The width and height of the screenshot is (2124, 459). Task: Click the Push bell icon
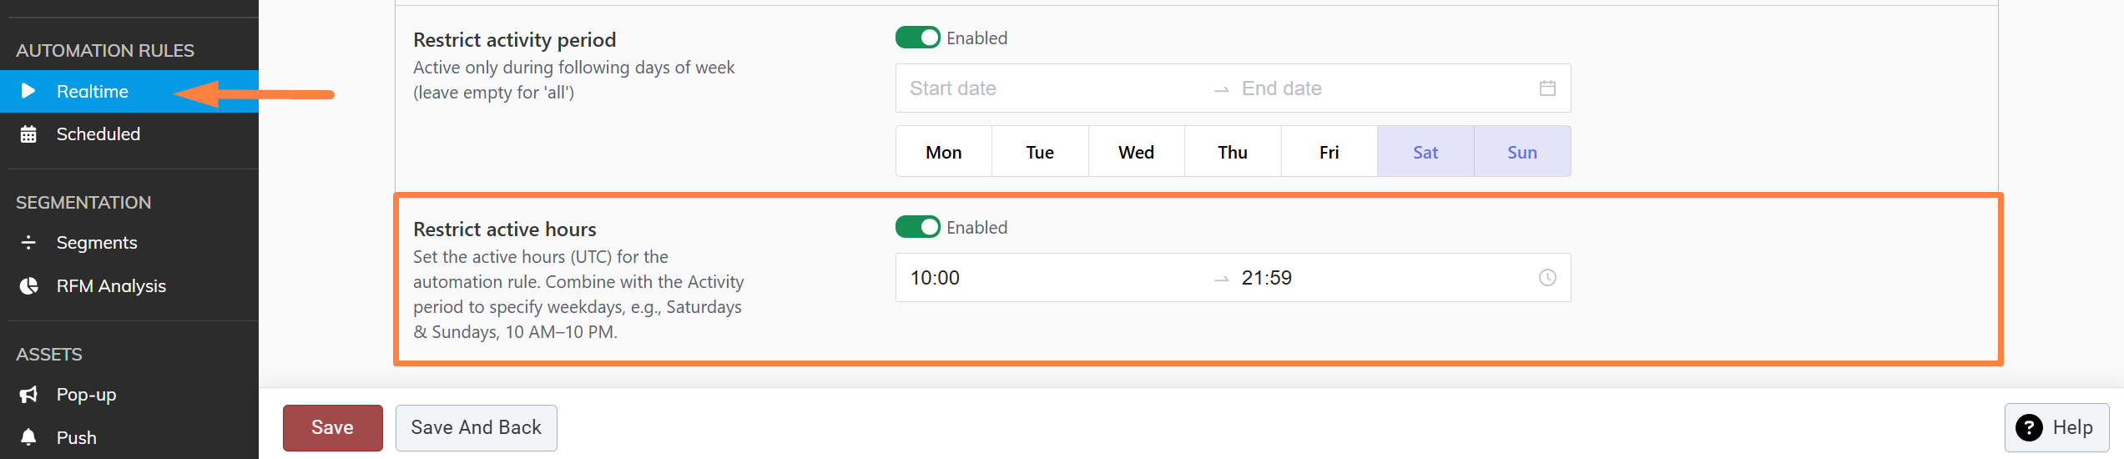pos(28,437)
